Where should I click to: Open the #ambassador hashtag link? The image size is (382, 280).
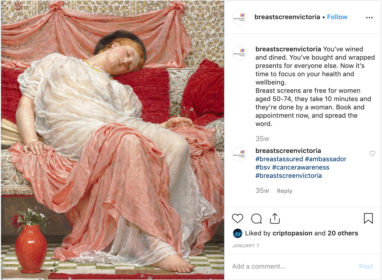(326, 159)
